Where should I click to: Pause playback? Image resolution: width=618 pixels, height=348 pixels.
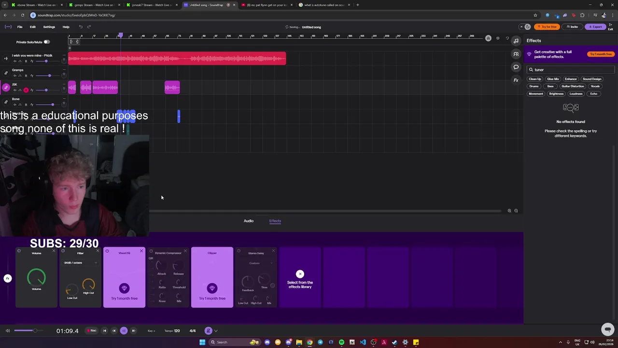(124, 331)
